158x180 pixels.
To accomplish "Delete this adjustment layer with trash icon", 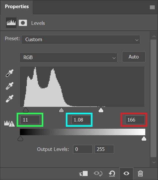I will [140, 173].
